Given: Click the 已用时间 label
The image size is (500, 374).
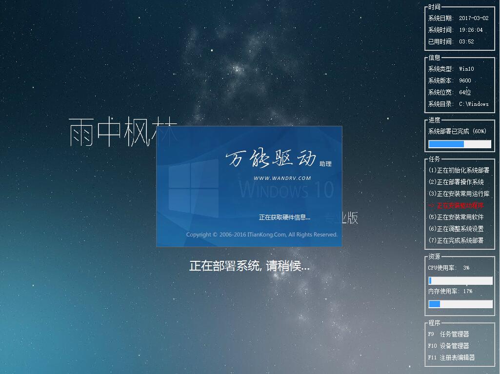Looking at the screenshot, I should tap(440, 42).
